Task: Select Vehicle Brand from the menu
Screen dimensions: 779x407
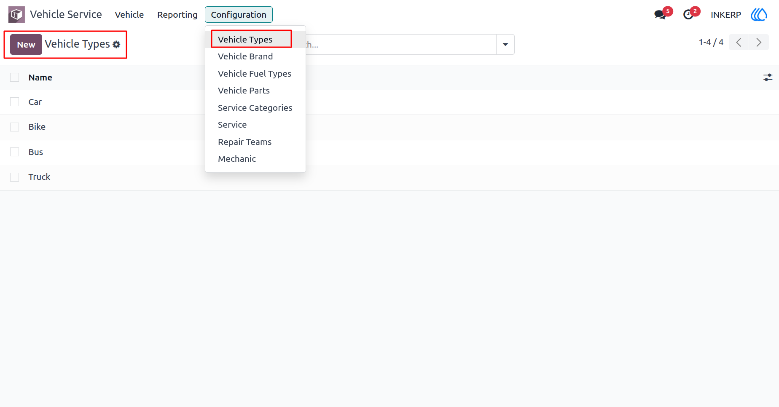Action: tap(255, 56)
